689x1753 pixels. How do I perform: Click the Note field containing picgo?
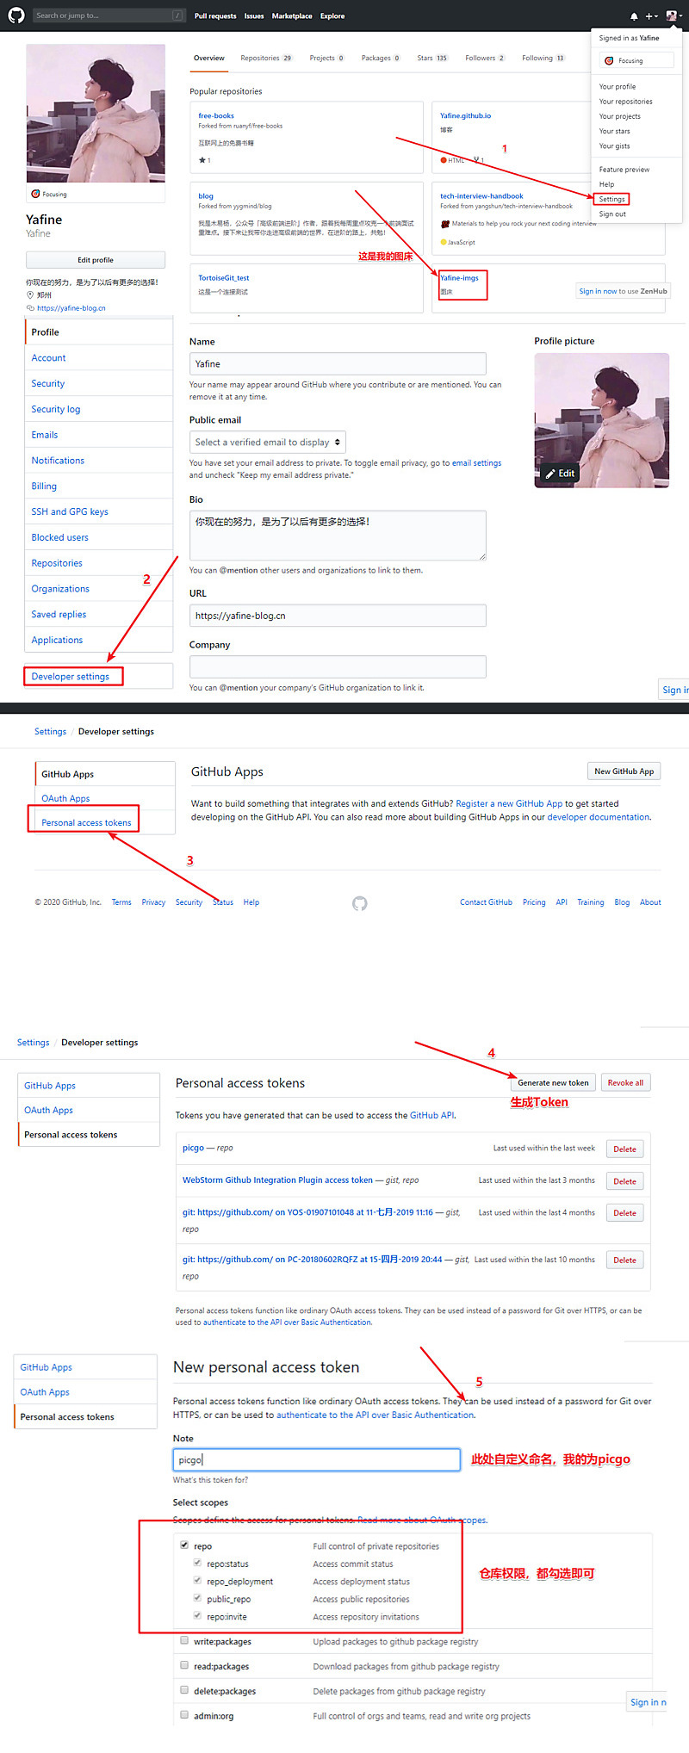[316, 1460]
